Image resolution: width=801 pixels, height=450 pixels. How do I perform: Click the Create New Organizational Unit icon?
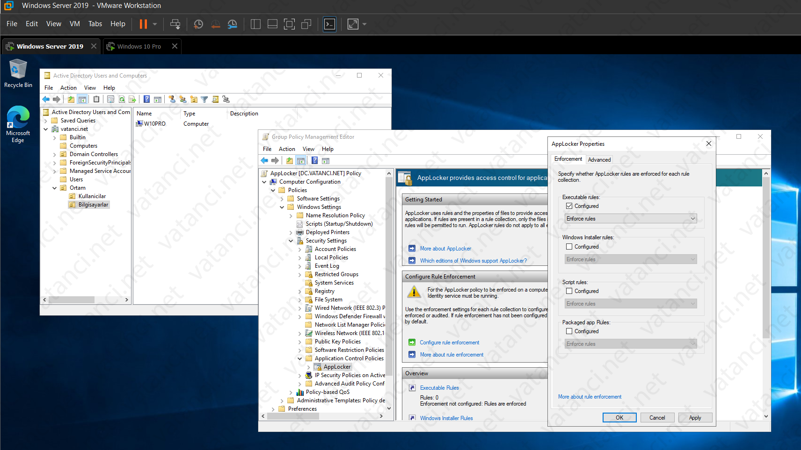pos(194,99)
